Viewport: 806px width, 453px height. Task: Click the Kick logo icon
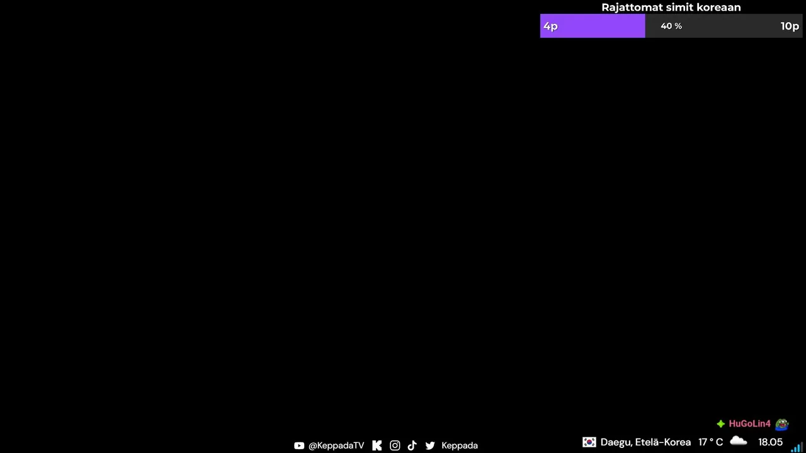coord(377,445)
